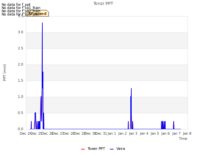Click the 0.5 y-axis tick label
The image size is (207, 155).
pyautogui.click(x=20, y=113)
